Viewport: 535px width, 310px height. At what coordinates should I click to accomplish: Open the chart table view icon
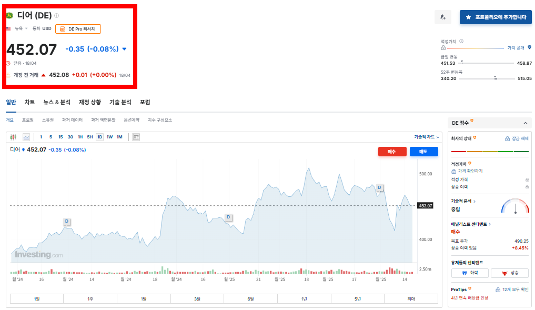136,137
